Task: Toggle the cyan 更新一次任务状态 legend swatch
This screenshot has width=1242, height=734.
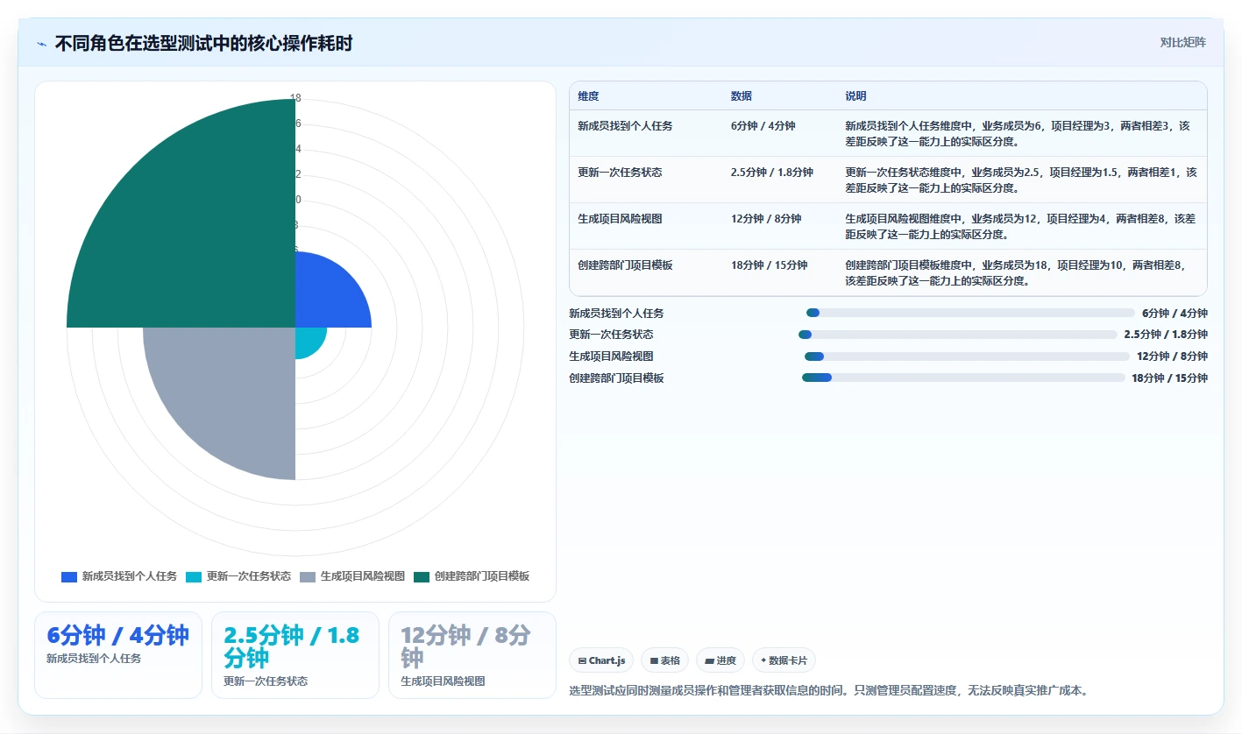Action: coord(194,576)
